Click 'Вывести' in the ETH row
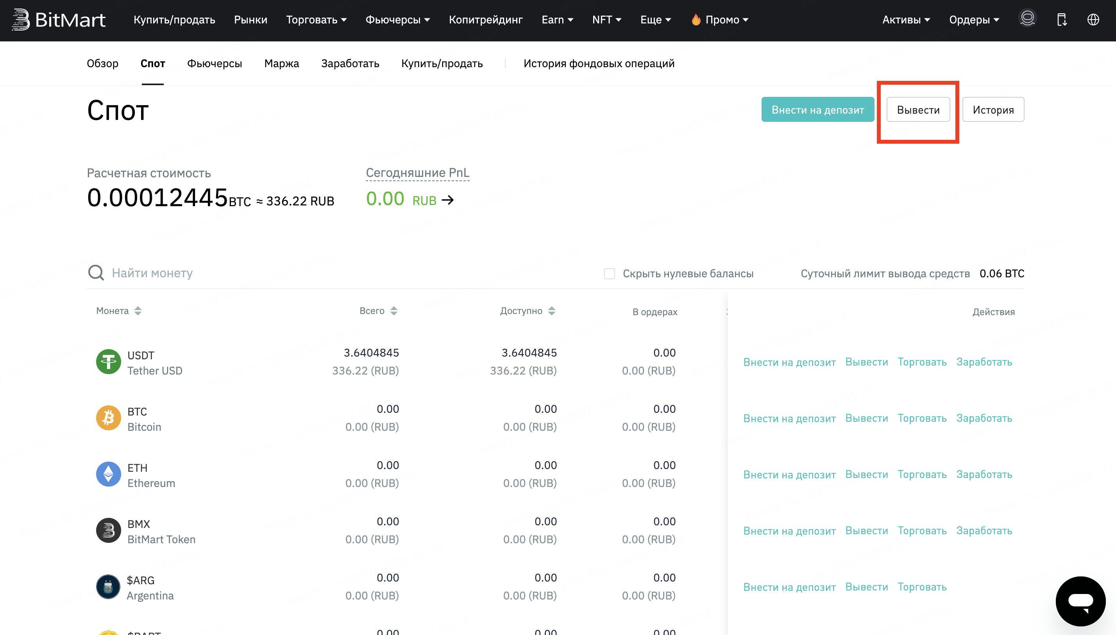The image size is (1116, 635). click(867, 474)
